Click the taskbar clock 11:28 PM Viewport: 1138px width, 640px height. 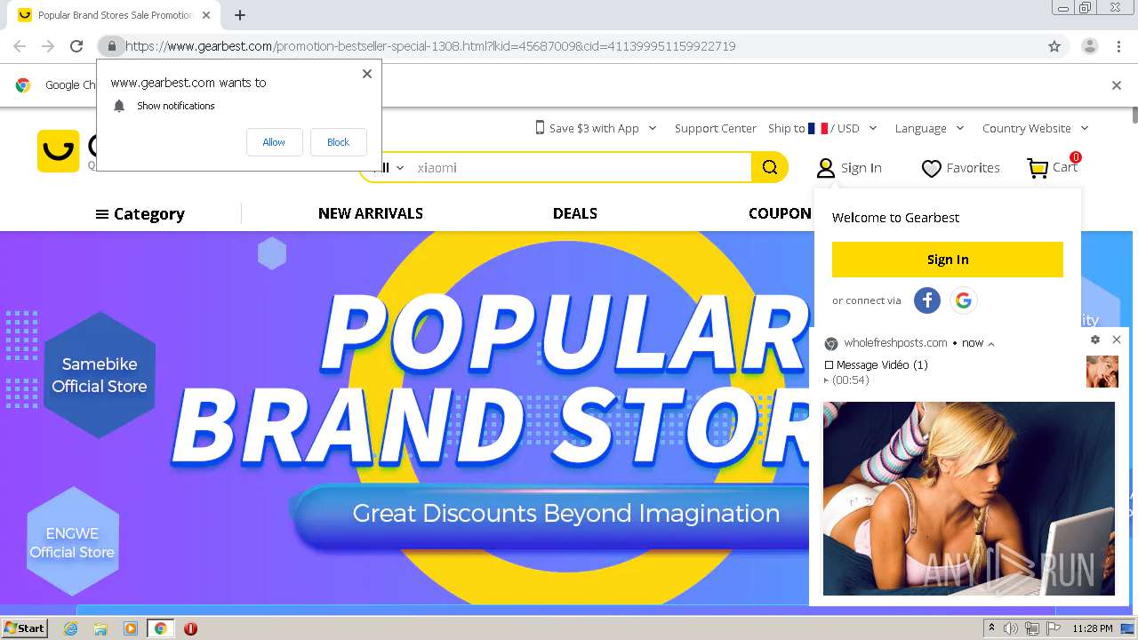click(1093, 628)
